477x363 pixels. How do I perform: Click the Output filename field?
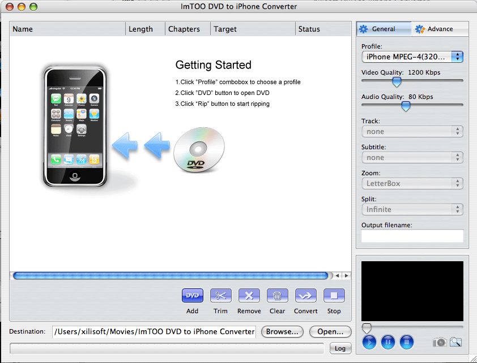click(x=412, y=236)
